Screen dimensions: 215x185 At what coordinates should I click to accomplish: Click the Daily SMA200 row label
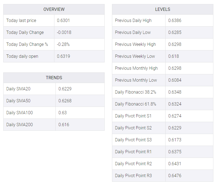coord(20,125)
